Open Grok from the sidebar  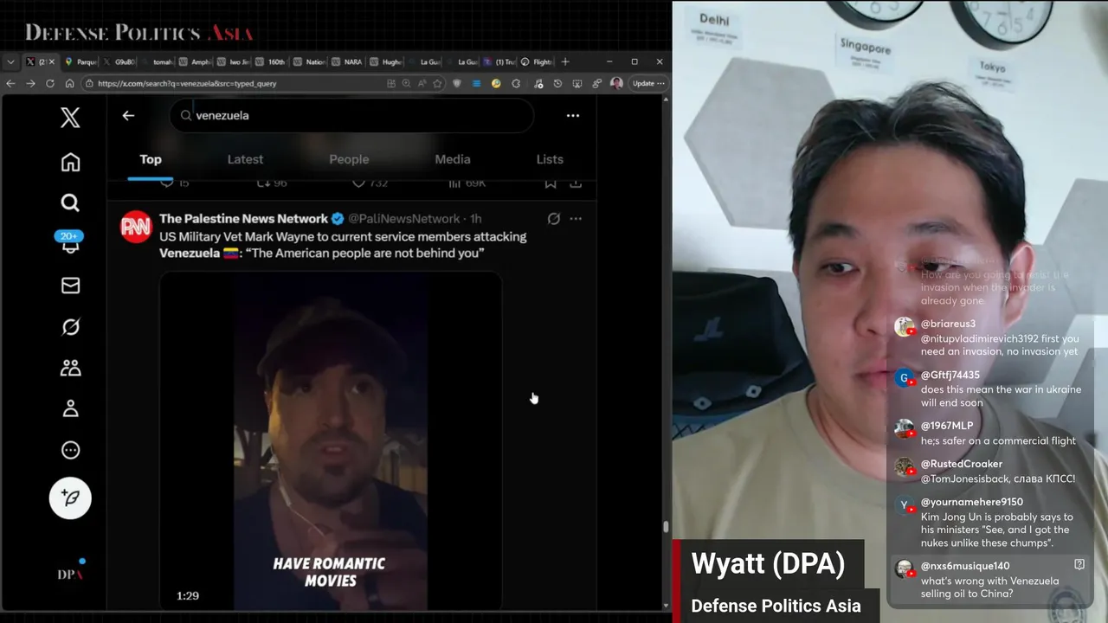pos(70,327)
